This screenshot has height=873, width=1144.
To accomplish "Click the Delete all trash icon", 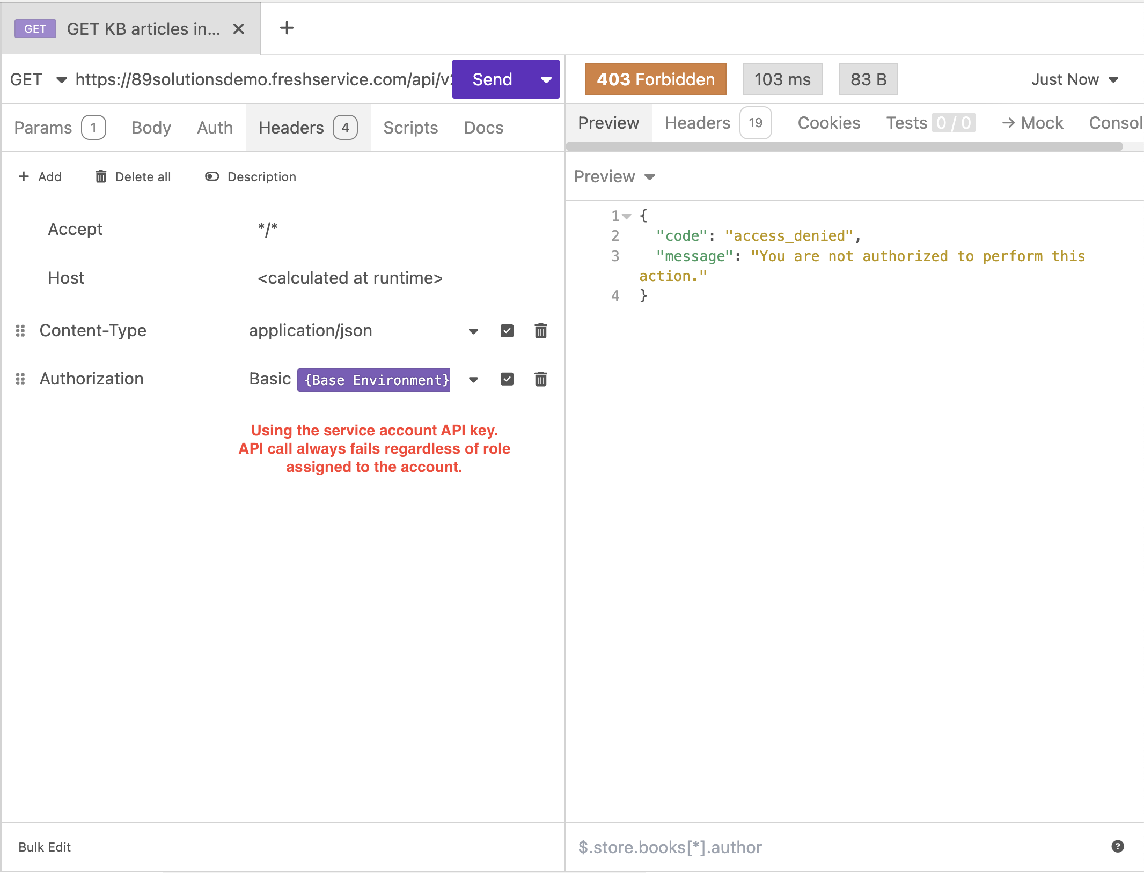I will coord(101,176).
